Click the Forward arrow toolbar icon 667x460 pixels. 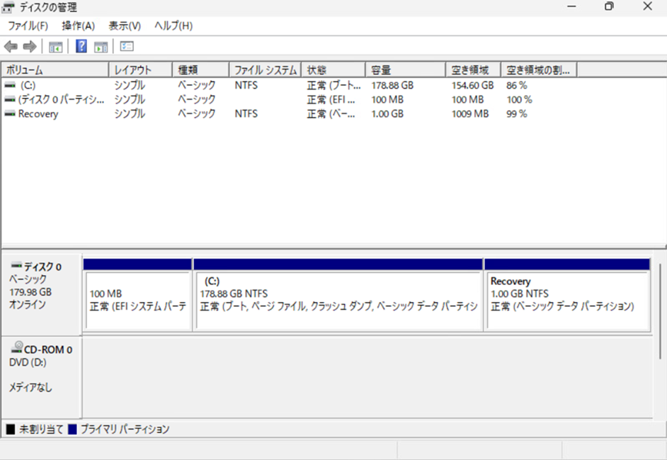tap(30, 47)
